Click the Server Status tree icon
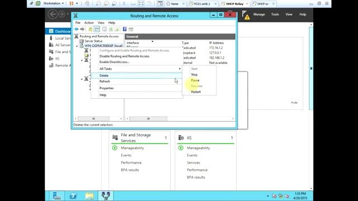Image resolution: width=358 pixels, height=201 pixels. (81, 41)
